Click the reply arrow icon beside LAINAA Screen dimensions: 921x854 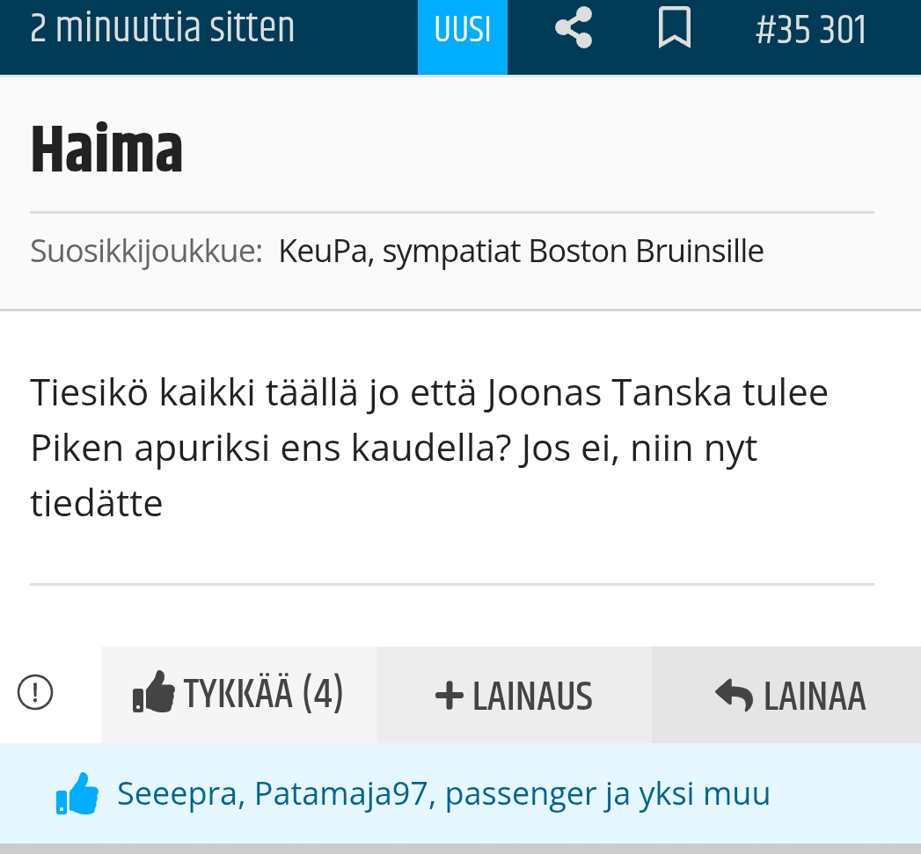click(734, 696)
